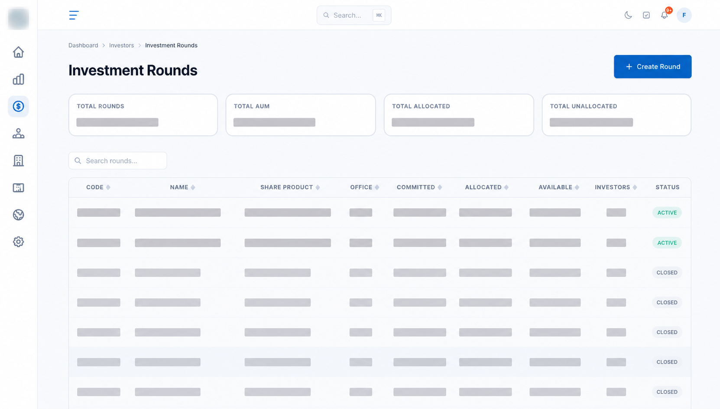The image size is (720, 409).
Task: Open notifications bell icon
Action: coord(665,15)
